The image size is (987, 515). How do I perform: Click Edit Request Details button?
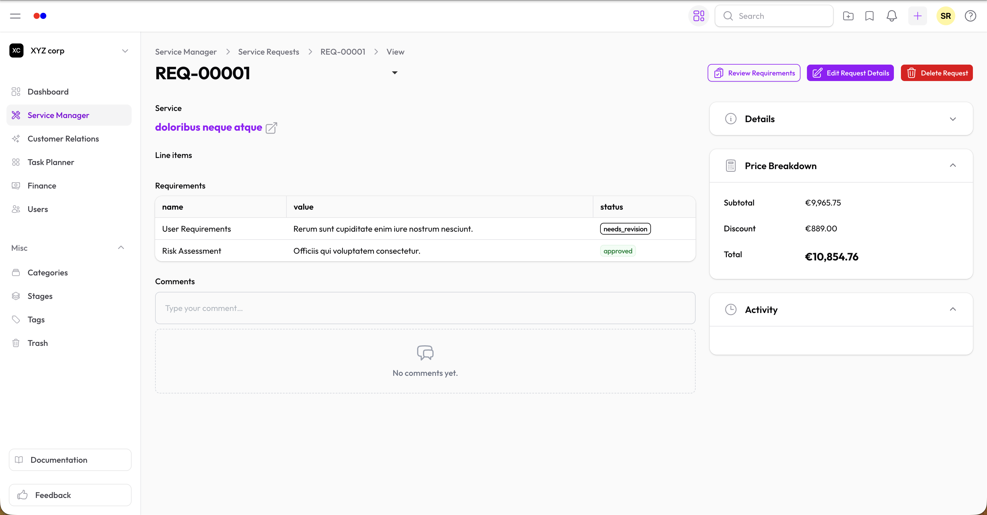pyautogui.click(x=850, y=73)
